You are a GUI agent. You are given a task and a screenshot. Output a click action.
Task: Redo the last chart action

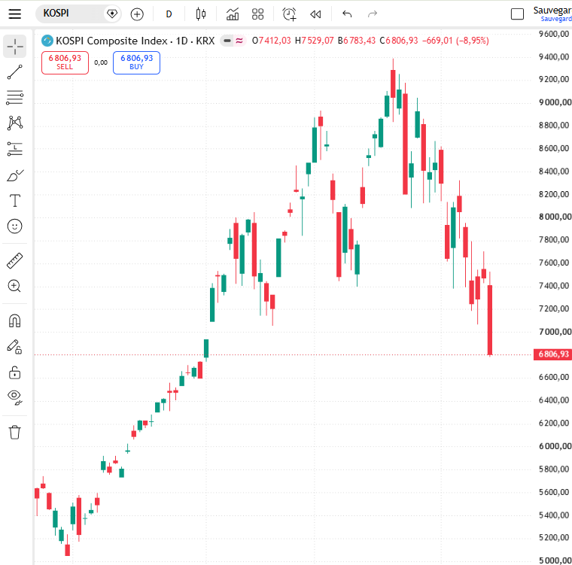click(372, 14)
